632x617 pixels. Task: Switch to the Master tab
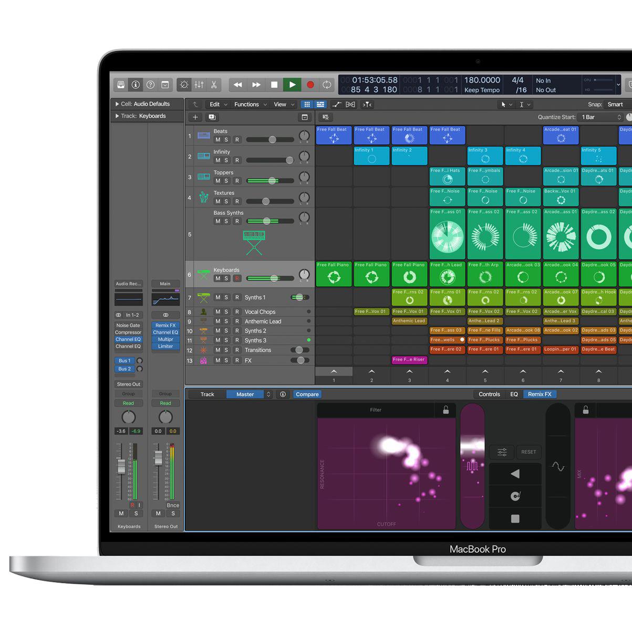click(245, 394)
